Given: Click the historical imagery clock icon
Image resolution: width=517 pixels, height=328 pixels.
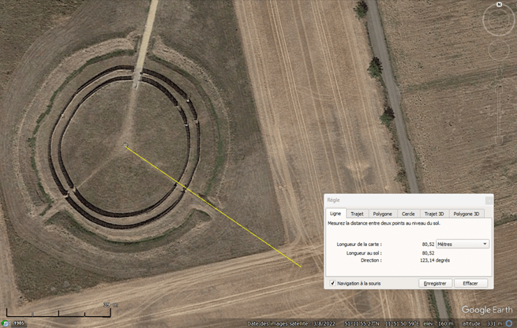Looking at the screenshot, I should 5,323.
